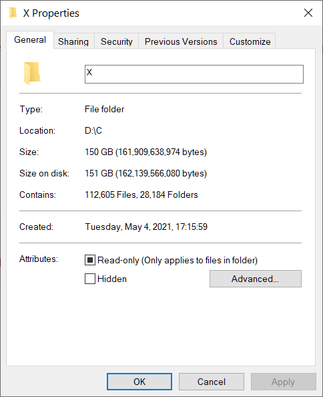Go to the Previous Versions tab
Image resolution: width=323 pixels, height=397 pixels.
coord(181,41)
